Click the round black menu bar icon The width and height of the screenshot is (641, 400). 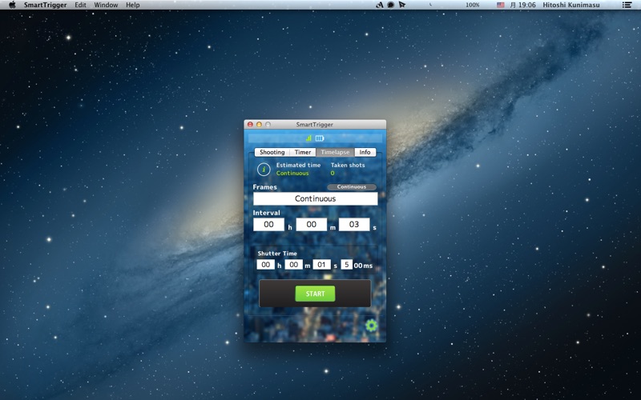point(391,5)
